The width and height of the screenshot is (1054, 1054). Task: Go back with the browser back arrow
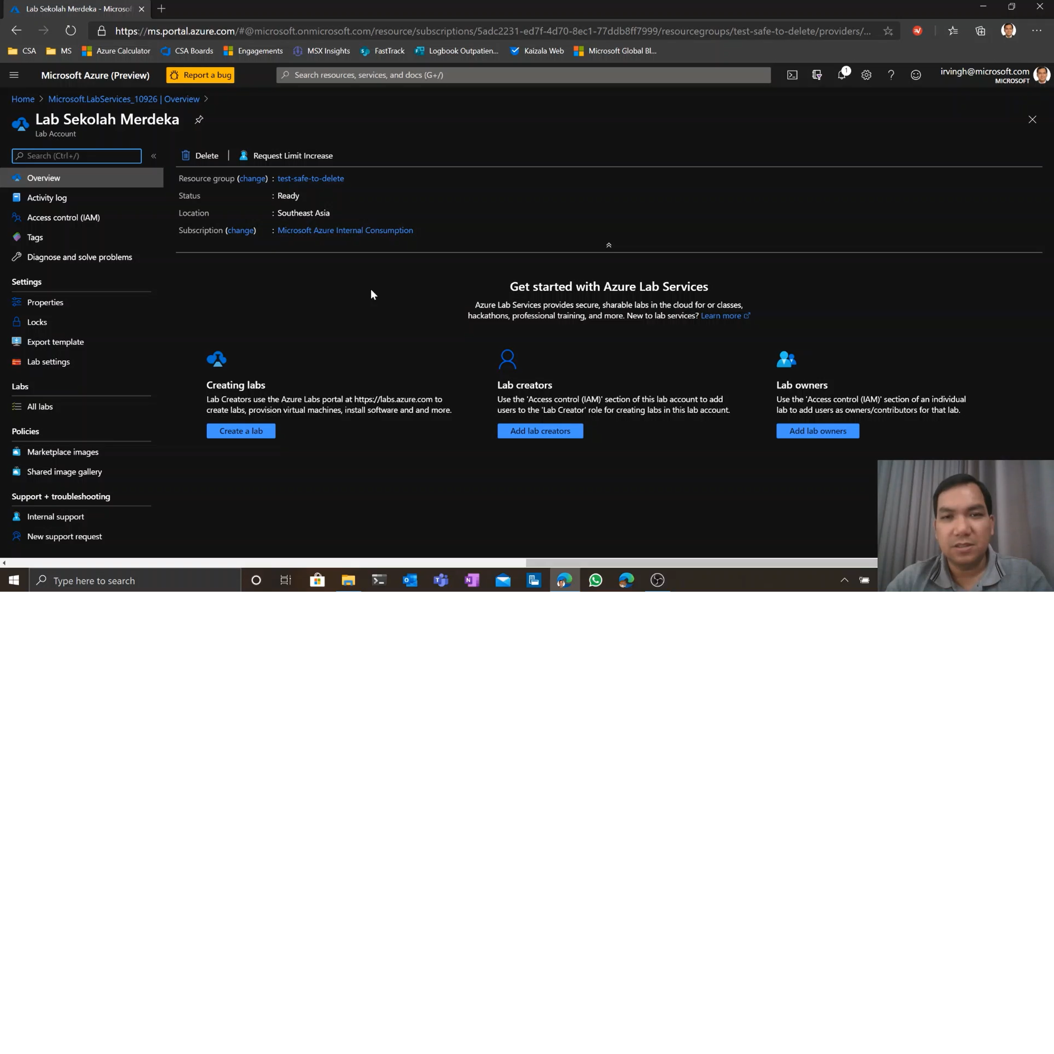tap(16, 30)
